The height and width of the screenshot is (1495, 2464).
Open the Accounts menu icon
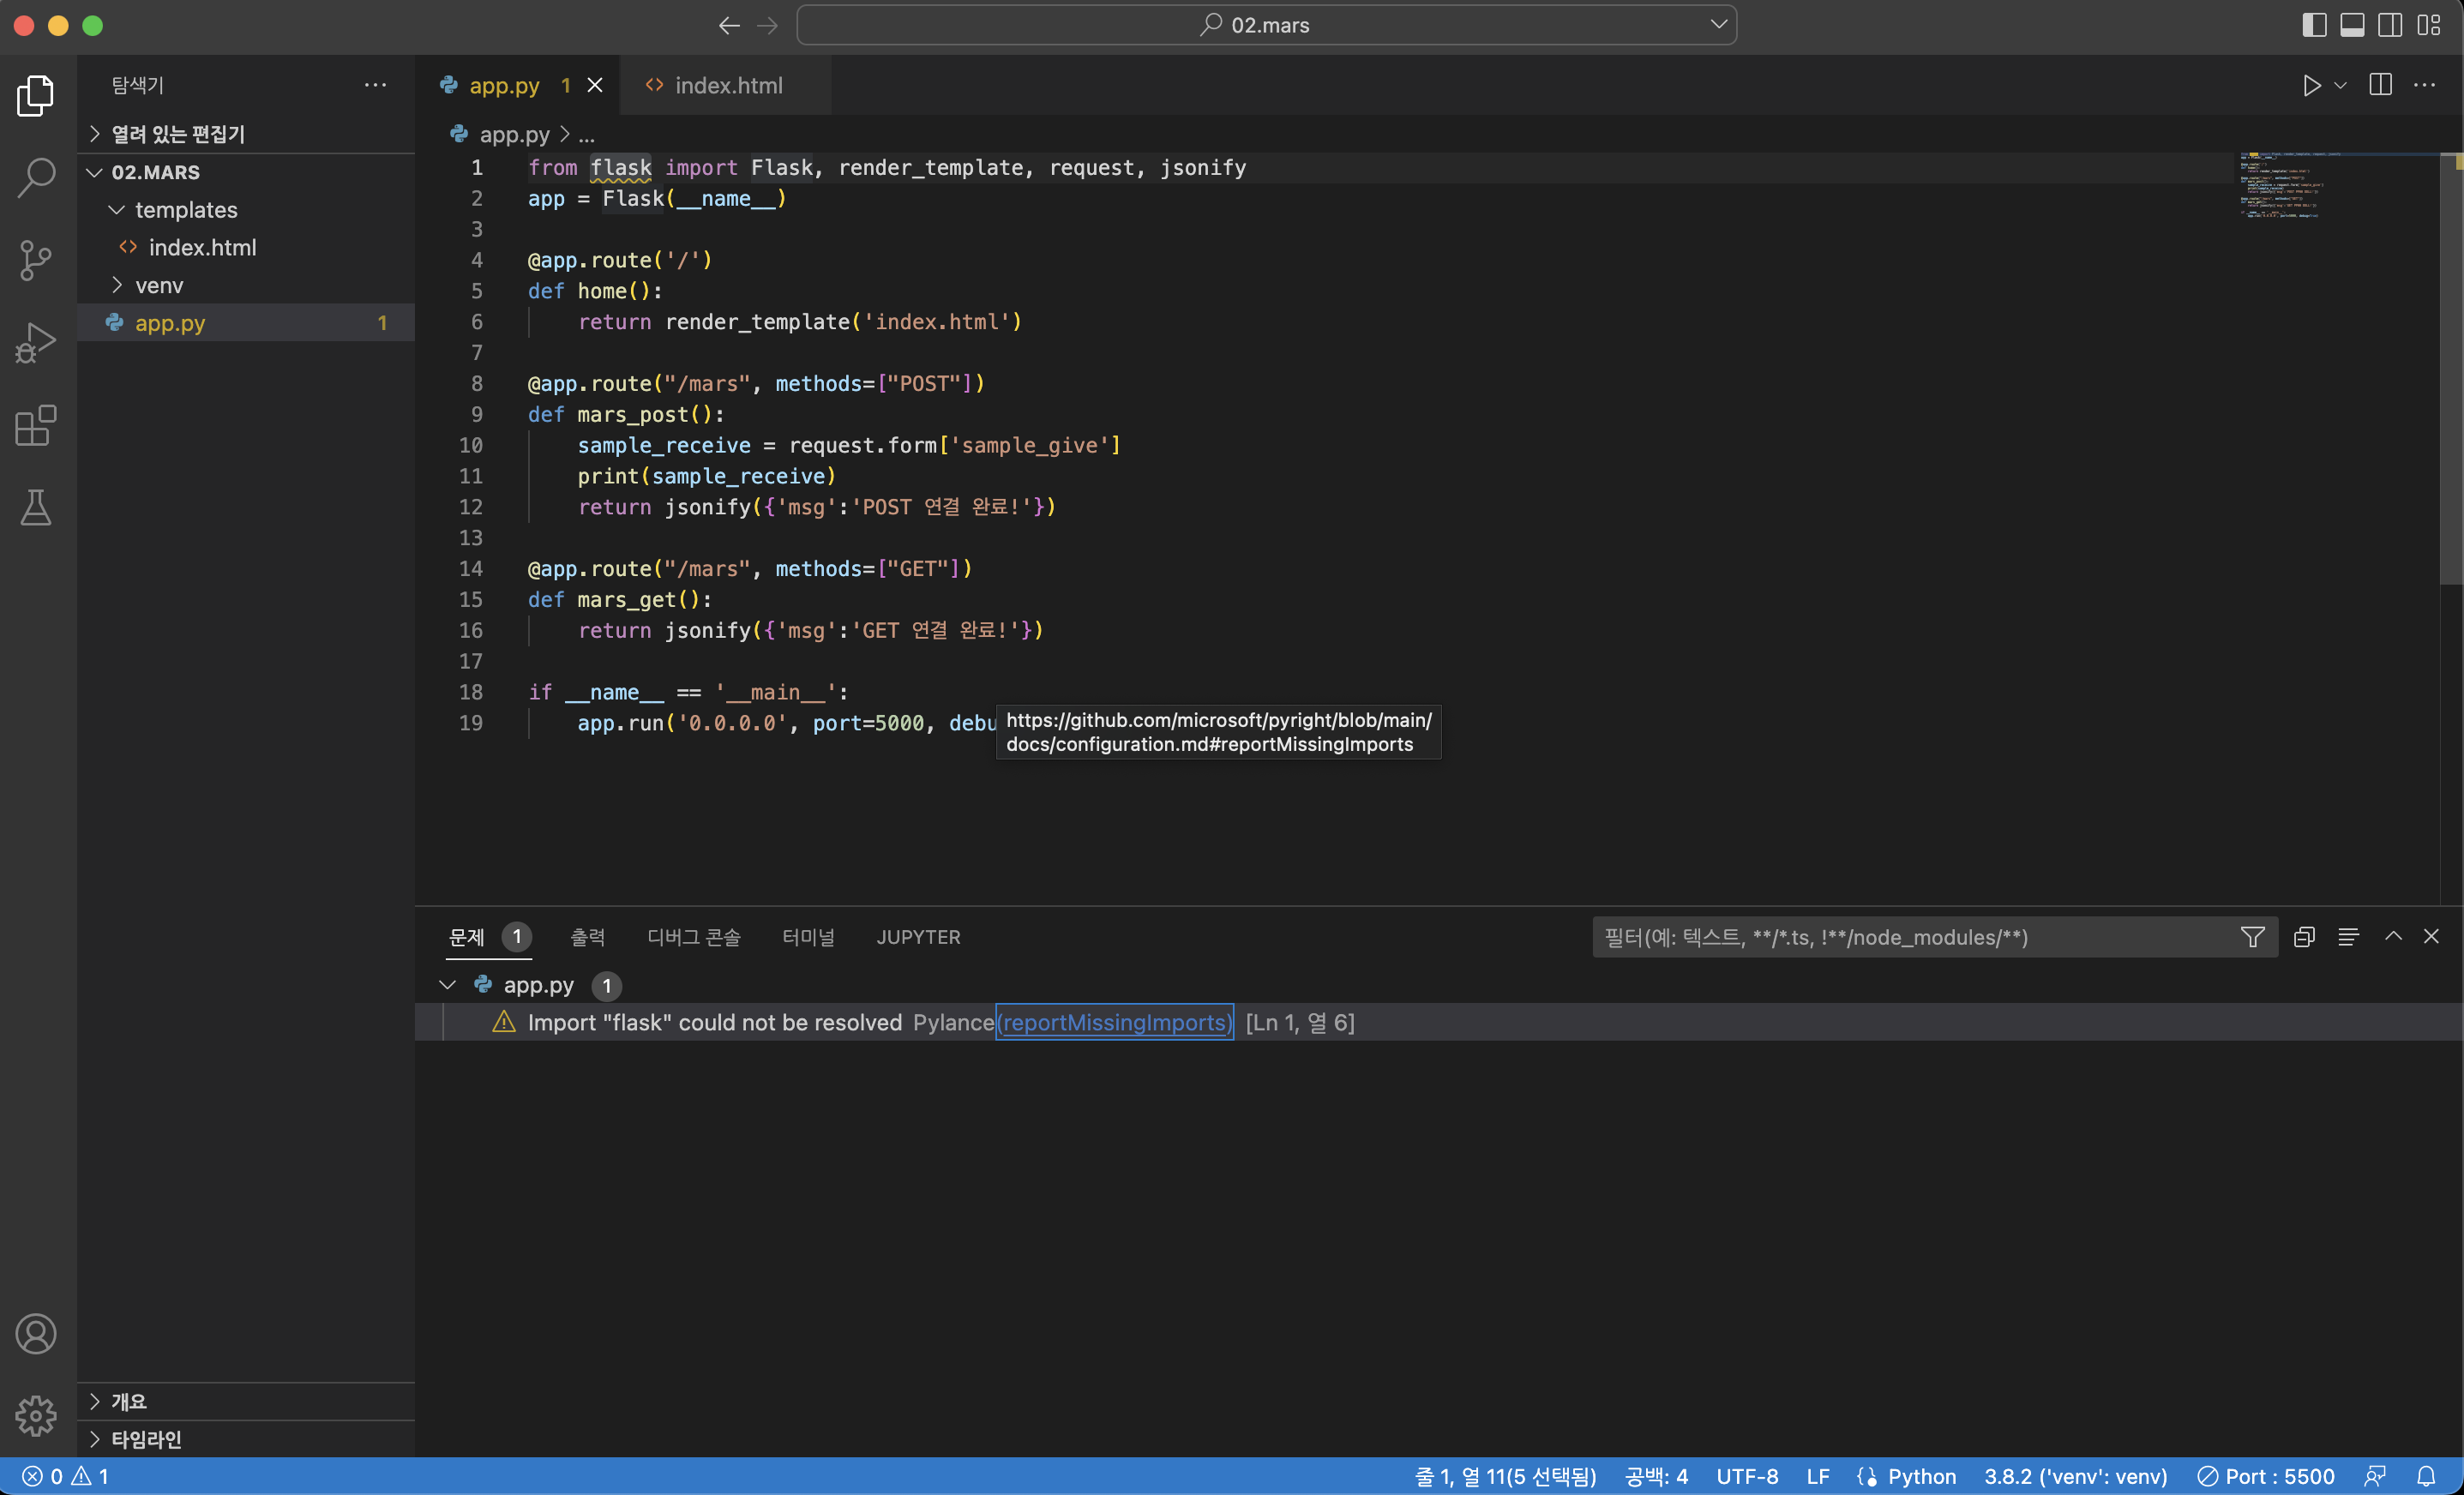tap(36, 1333)
